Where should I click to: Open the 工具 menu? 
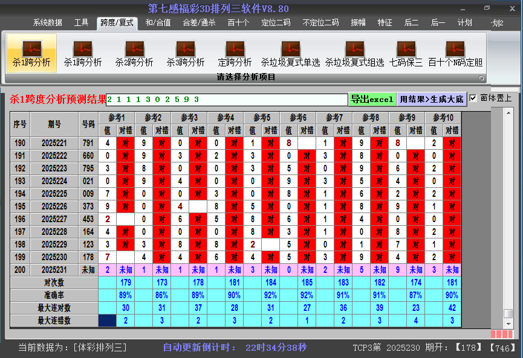pos(81,23)
